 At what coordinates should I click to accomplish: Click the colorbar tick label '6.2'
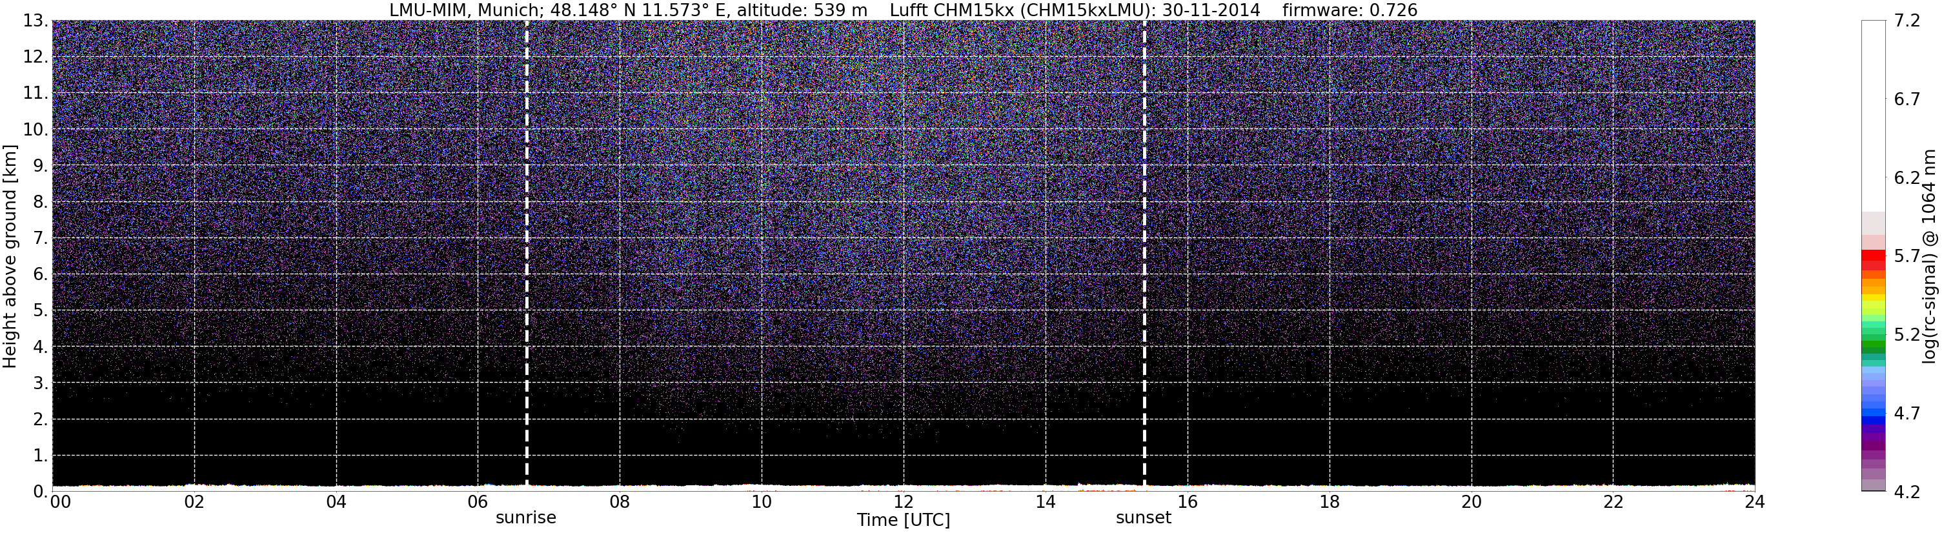pos(1907,178)
